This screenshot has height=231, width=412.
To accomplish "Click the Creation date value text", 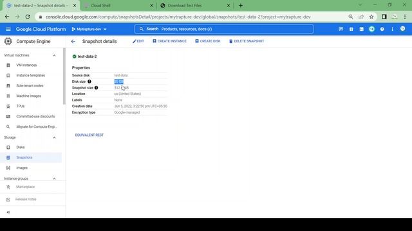I will click(x=140, y=106).
